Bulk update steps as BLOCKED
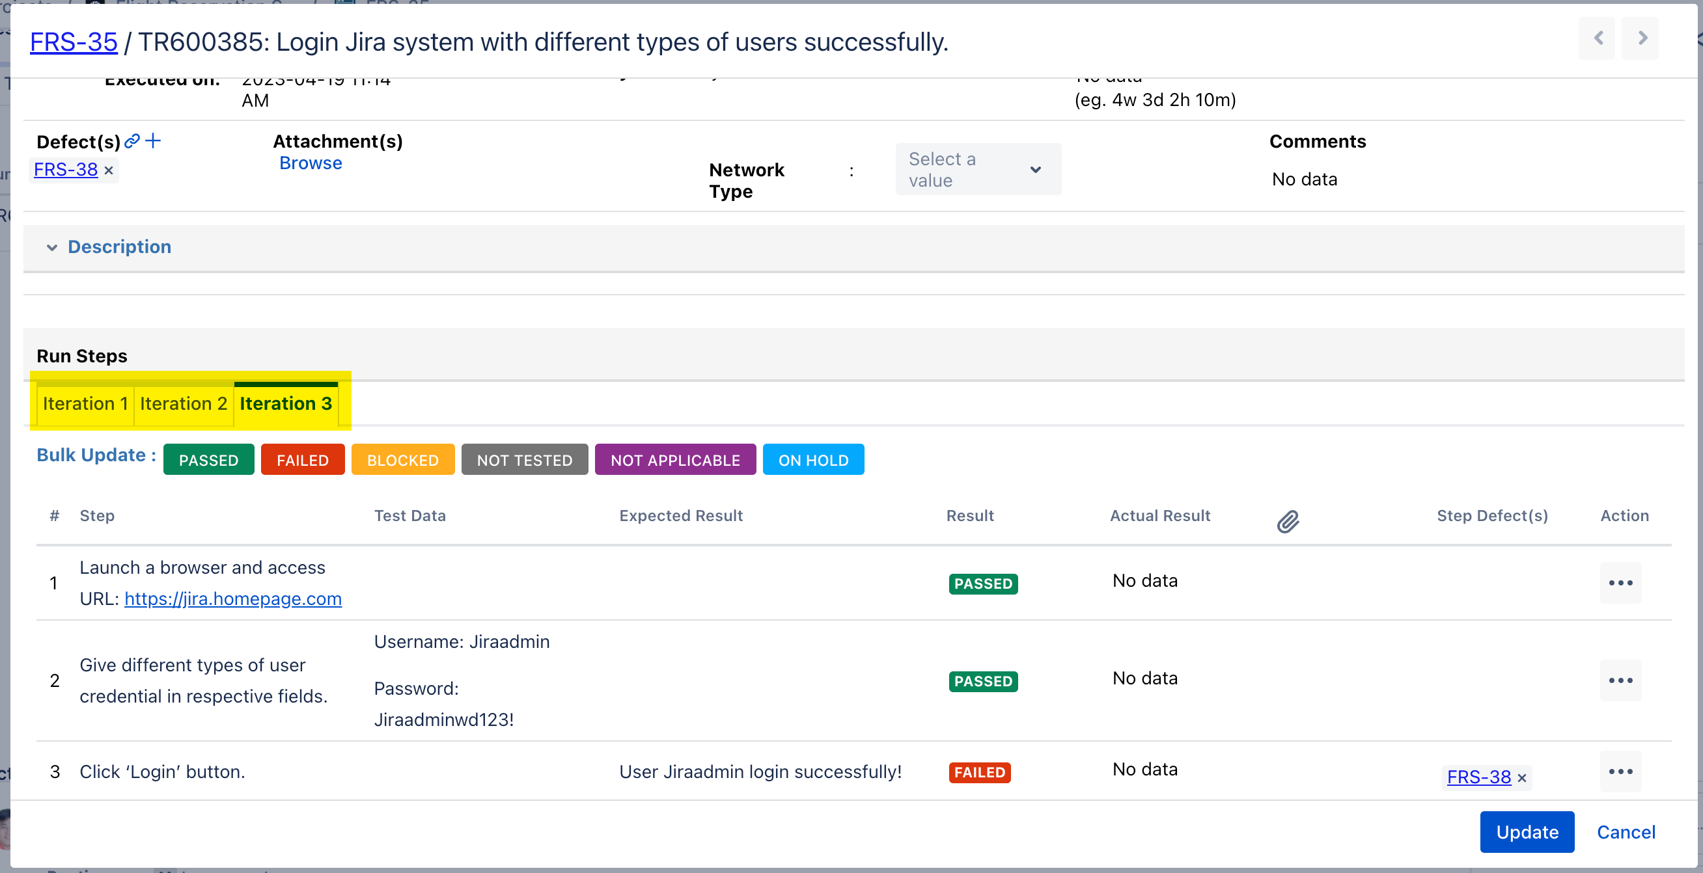Screen dimensions: 1703x873 tap(402, 460)
